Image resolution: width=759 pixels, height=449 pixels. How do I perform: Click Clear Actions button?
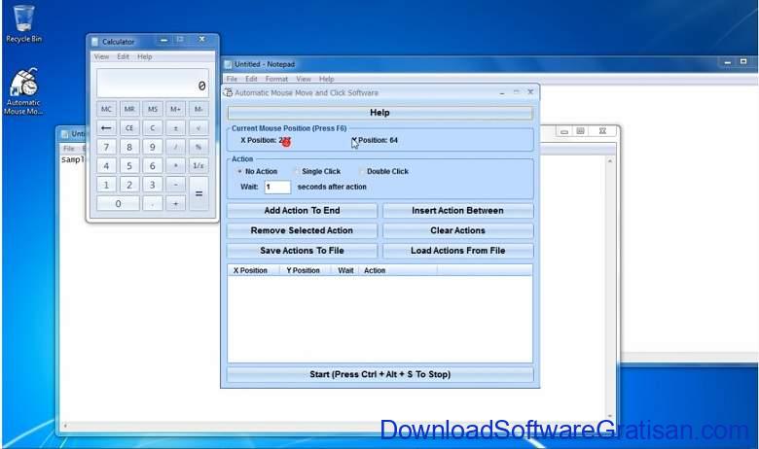[x=458, y=230]
